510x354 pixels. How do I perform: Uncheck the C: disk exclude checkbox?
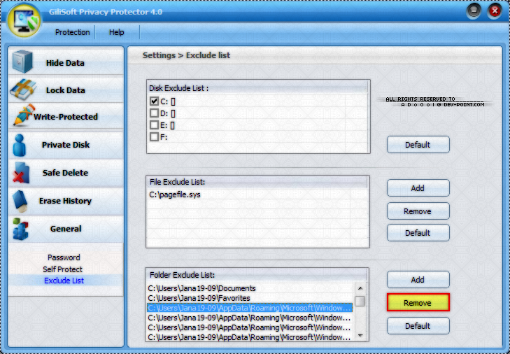[154, 101]
